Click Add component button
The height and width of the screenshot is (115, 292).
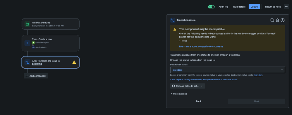[36, 76]
